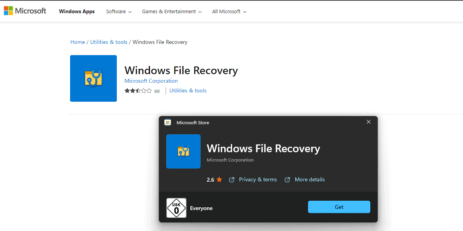Expand Games & Entertainment dropdown
463x231 pixels.
[172, 12]
